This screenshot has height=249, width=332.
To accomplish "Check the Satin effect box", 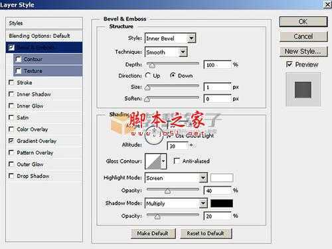I will coord(11,118).
